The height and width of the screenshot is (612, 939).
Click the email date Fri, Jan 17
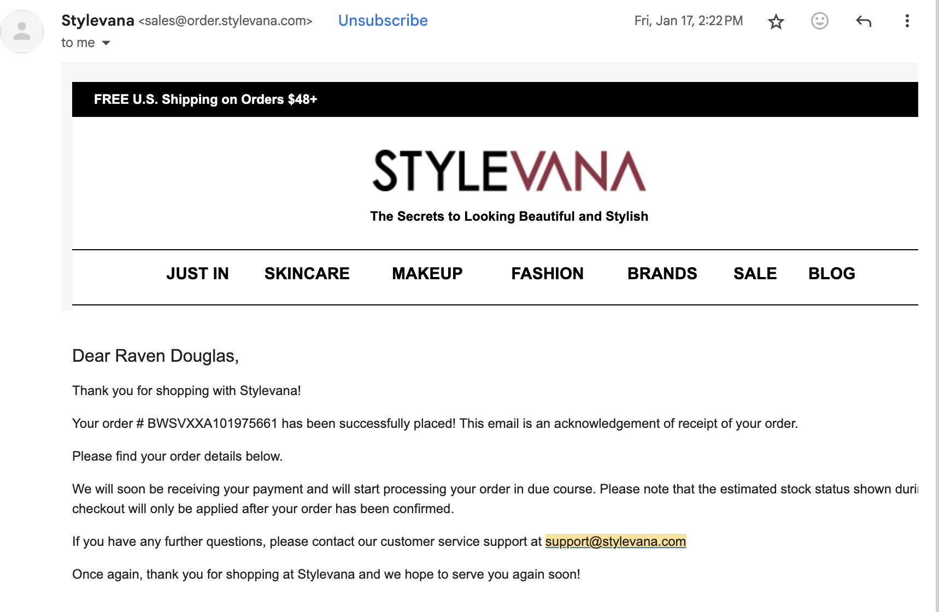[688, 21]
